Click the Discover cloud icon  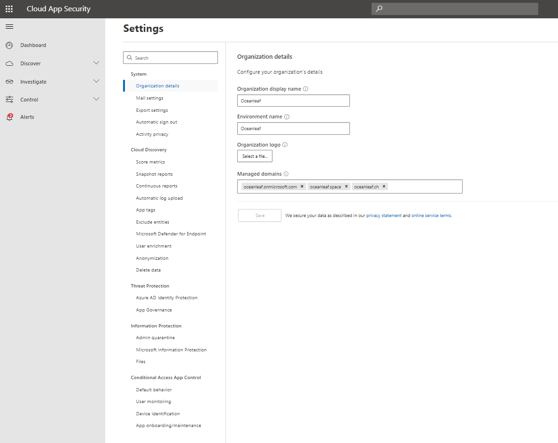pos(9,63)
